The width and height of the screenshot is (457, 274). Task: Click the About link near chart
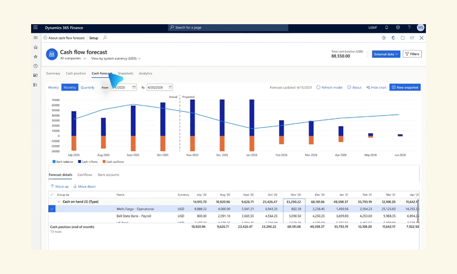coord(354,87)
